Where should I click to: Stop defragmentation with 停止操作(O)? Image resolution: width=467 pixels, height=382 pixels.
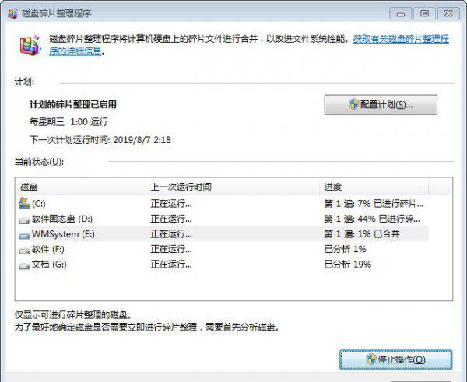pyautogui.click(x=396, y=359)
